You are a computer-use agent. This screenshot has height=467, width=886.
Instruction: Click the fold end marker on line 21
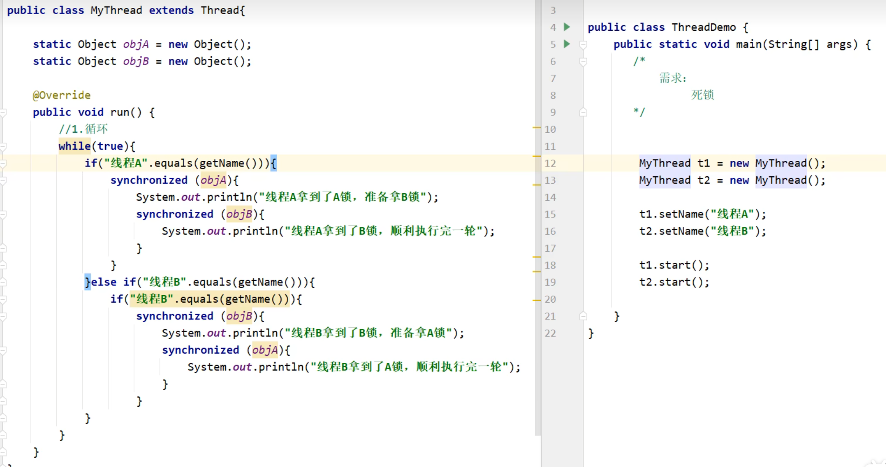click(x=583, y=316)
